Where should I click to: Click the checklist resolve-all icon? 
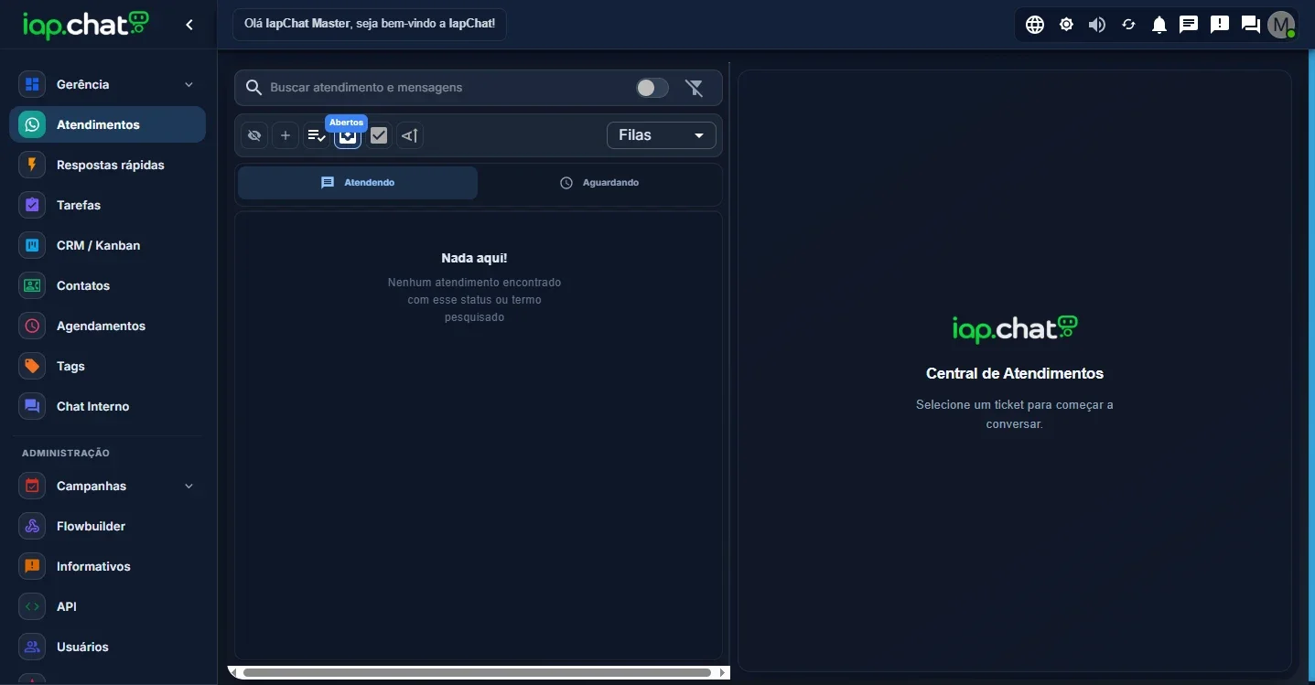point(317,135)
